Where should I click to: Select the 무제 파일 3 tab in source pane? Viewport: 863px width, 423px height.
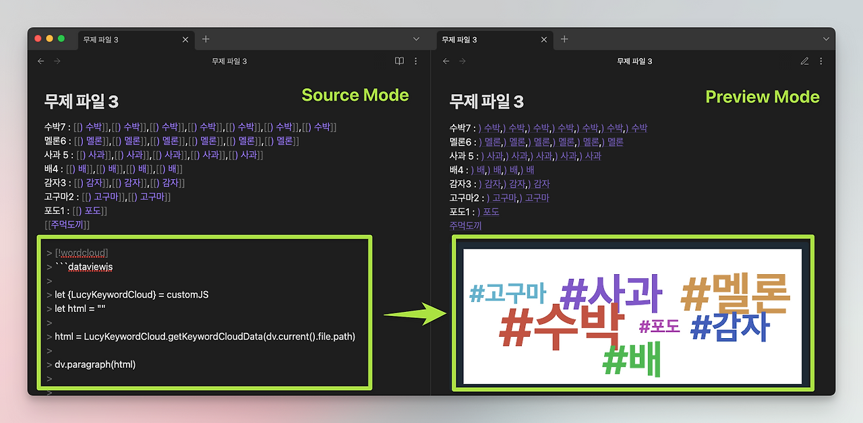click(x=136, y=40)
